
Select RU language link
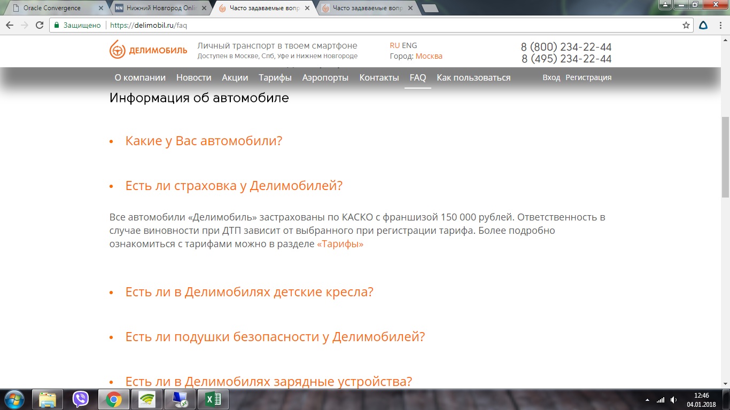(x=394, y=45)
